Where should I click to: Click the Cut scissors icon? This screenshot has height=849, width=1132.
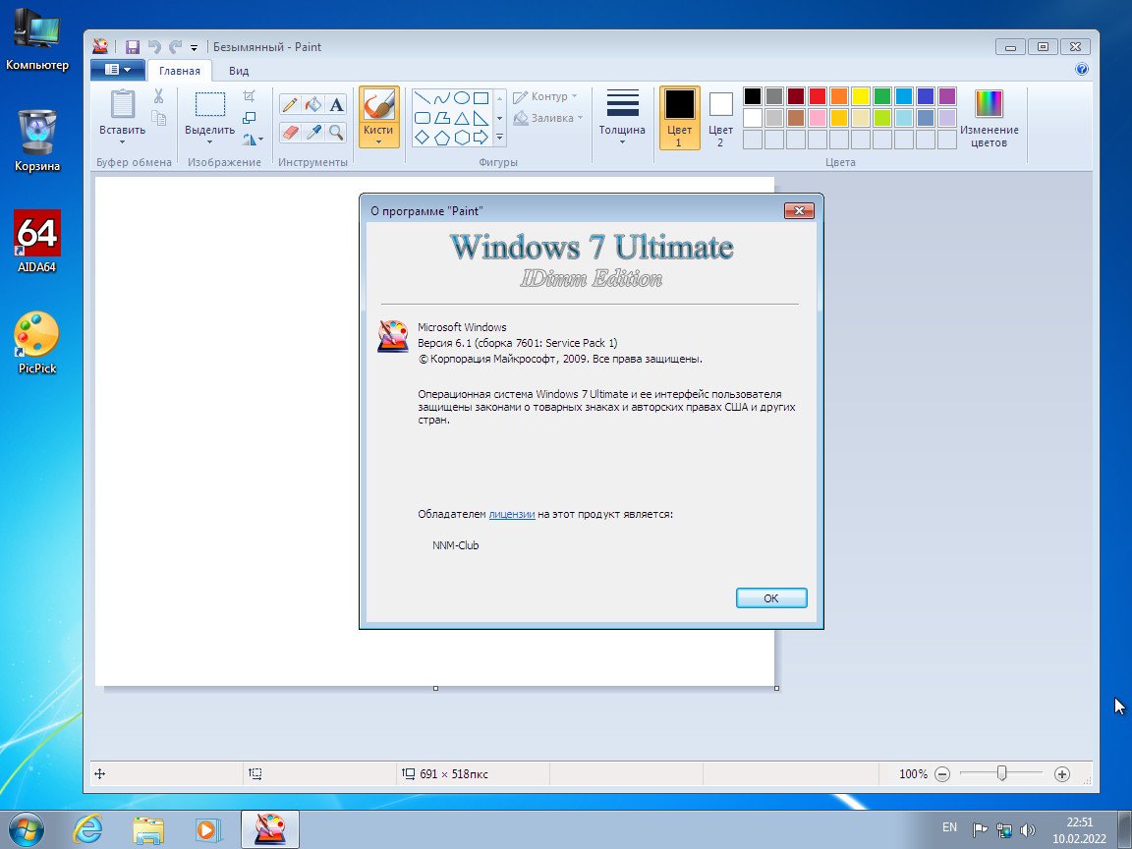pyautogui.click(x=159, y=96)
